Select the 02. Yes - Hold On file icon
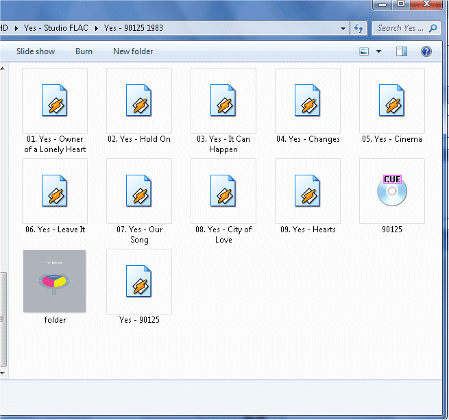The width and height of the screenshot is (449, 420). [139, 100]
